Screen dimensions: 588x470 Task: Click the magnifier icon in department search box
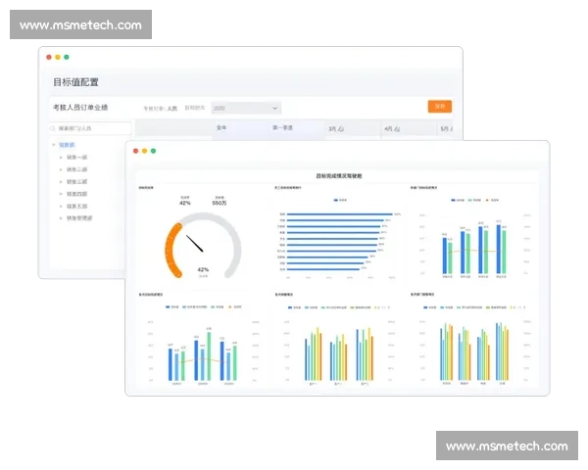53,128
